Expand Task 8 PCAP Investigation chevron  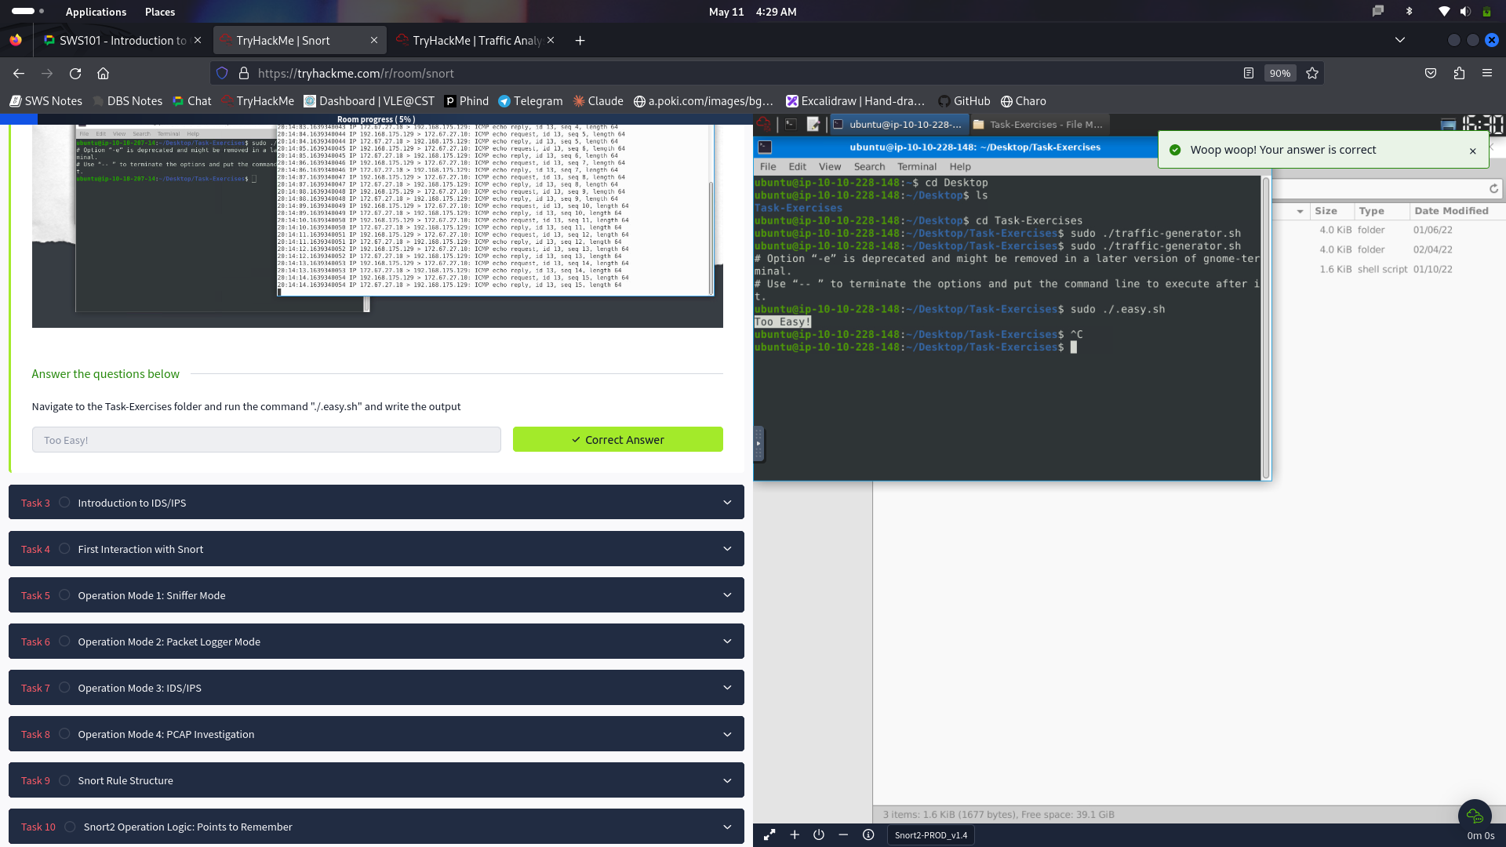(727, 734)
